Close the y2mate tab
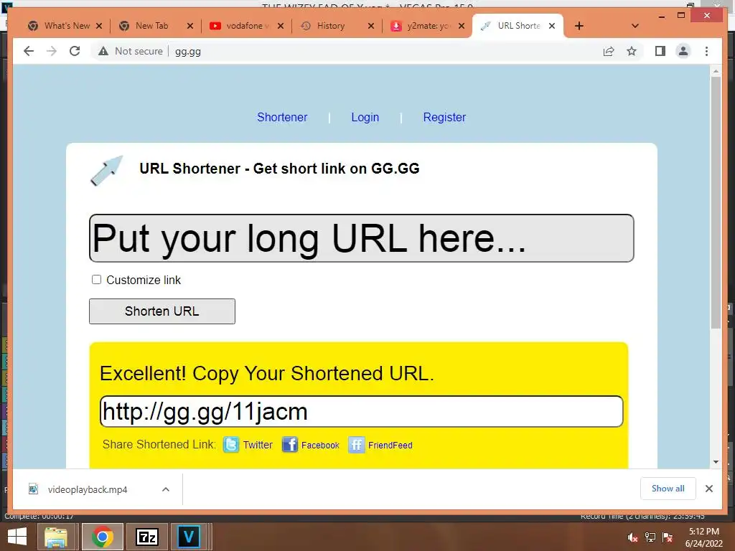This screenshot has width=735, height=551. point(462,26)
